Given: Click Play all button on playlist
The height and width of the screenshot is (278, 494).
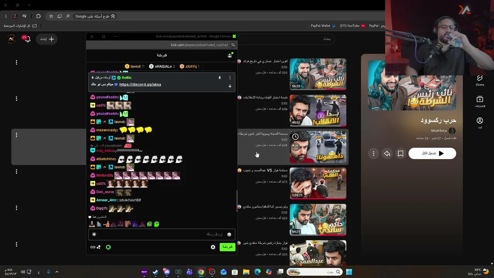Looking at the screenshot, I should (432, 153).
